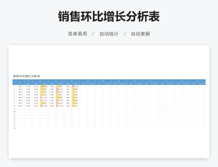Image resolution: width=218 pixels, height=167 pixels.
Task: Select 客户1's April amount 2256
Action: tap(68, 86)
